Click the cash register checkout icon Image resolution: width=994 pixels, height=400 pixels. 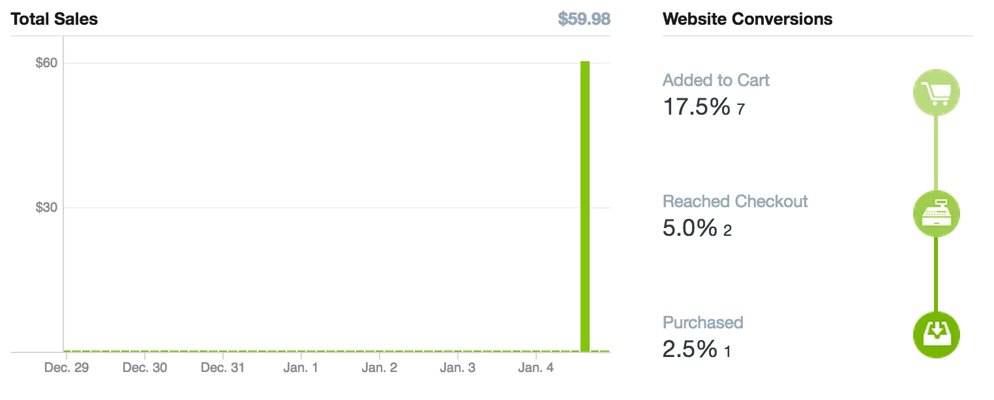click(x=936, y=214)
